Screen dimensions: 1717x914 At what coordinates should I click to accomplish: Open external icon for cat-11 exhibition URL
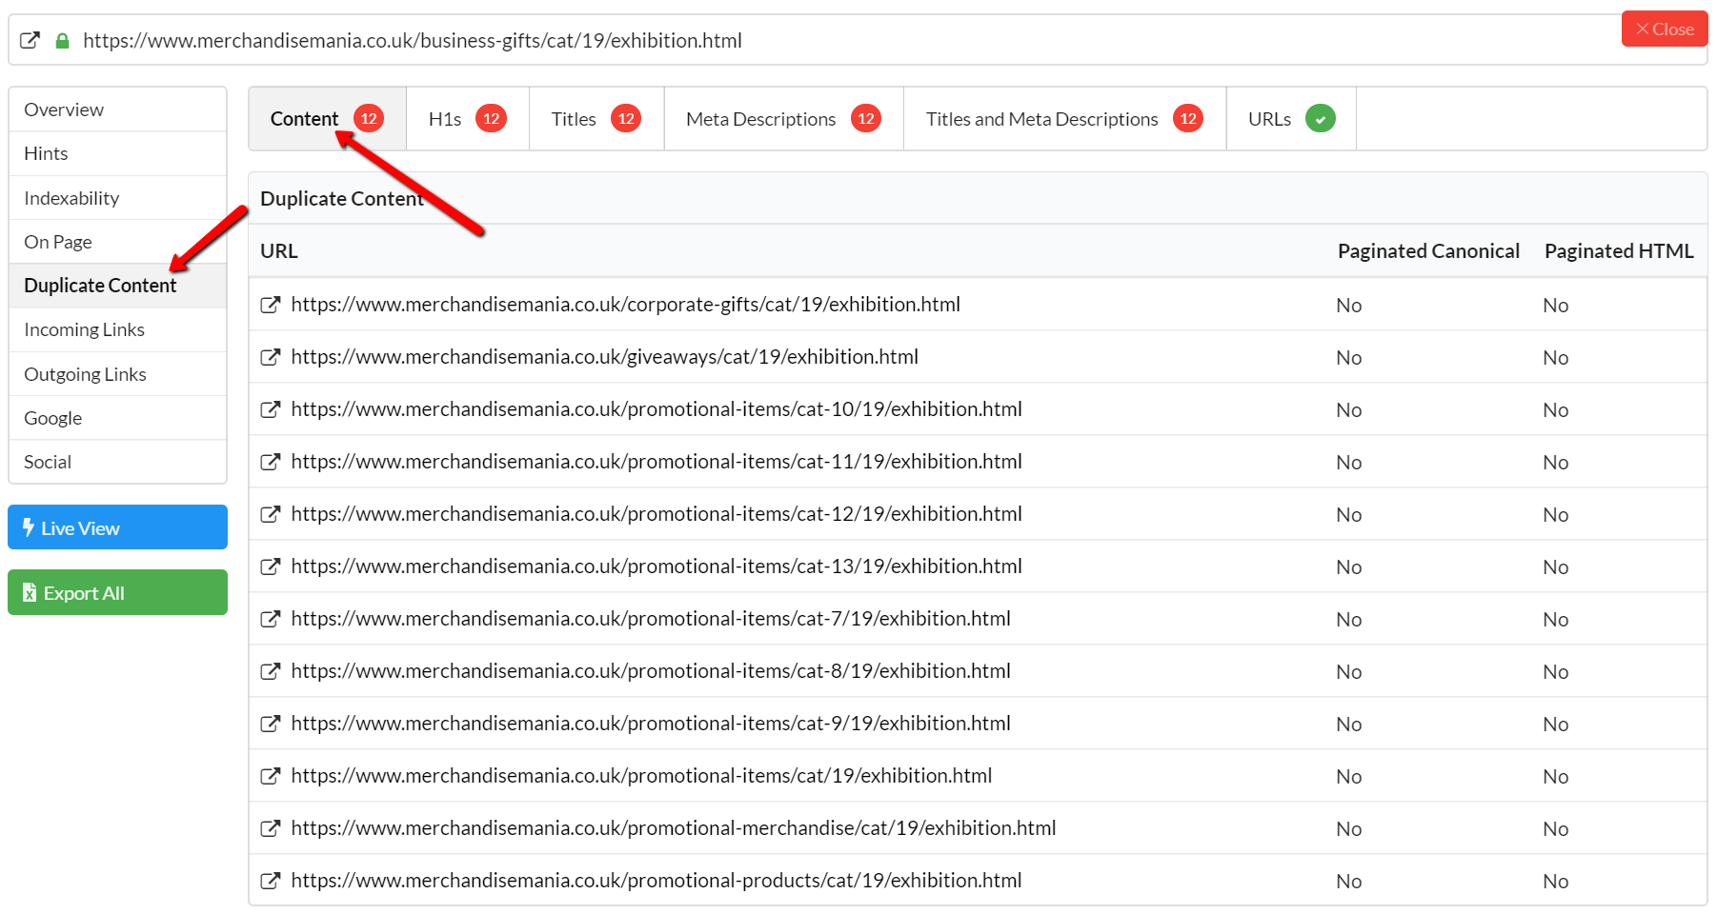(271, 462)
